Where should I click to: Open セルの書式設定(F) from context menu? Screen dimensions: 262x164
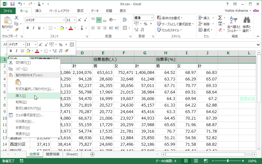(34, 115)
